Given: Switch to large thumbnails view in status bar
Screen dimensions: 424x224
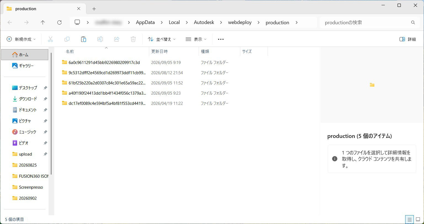Looking at the screenshot, I should [x=418, y=220].
